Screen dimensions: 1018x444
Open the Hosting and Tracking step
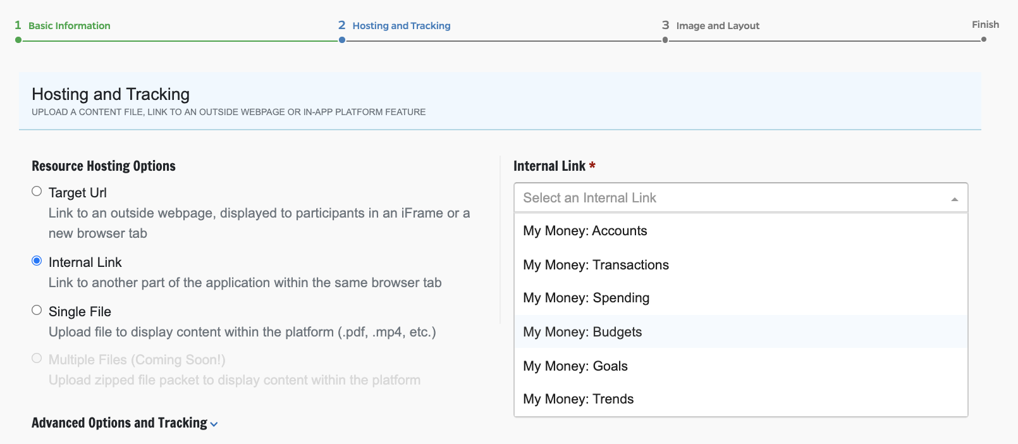401,26
